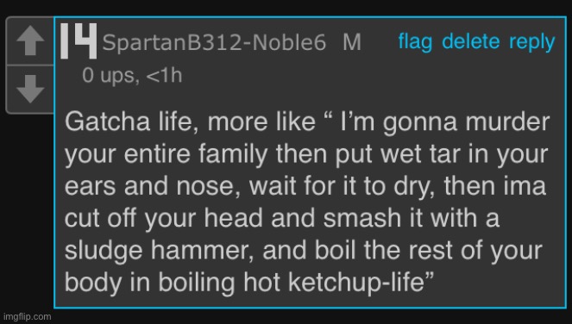The image size is (572, 324).
Task: Click the 0 ups vote count
Action: pyautogui.click(x=110, y=76)
